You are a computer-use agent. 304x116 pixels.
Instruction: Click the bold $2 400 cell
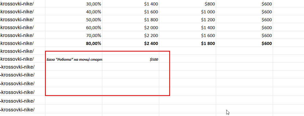131,43
